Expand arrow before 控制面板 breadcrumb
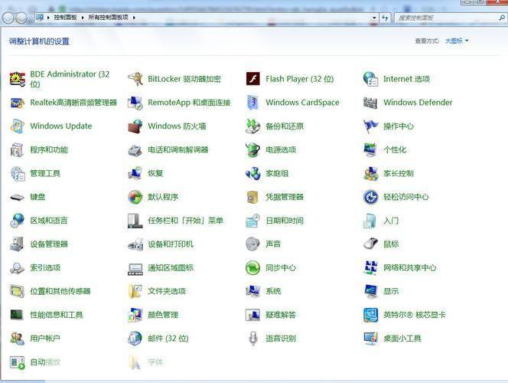The image size is (508, 383). [x=48, y=18]
